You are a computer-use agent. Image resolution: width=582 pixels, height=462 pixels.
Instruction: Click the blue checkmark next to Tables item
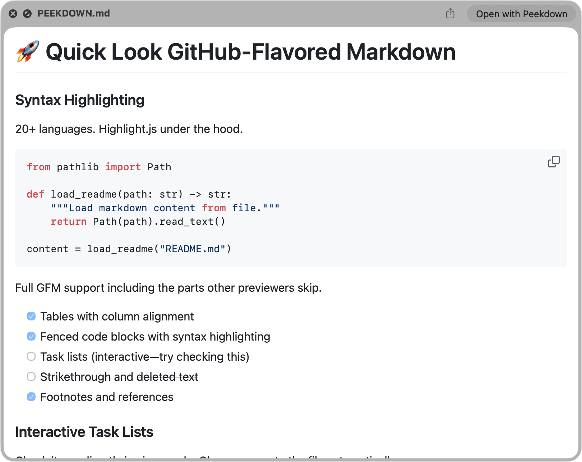pos(31,316)
